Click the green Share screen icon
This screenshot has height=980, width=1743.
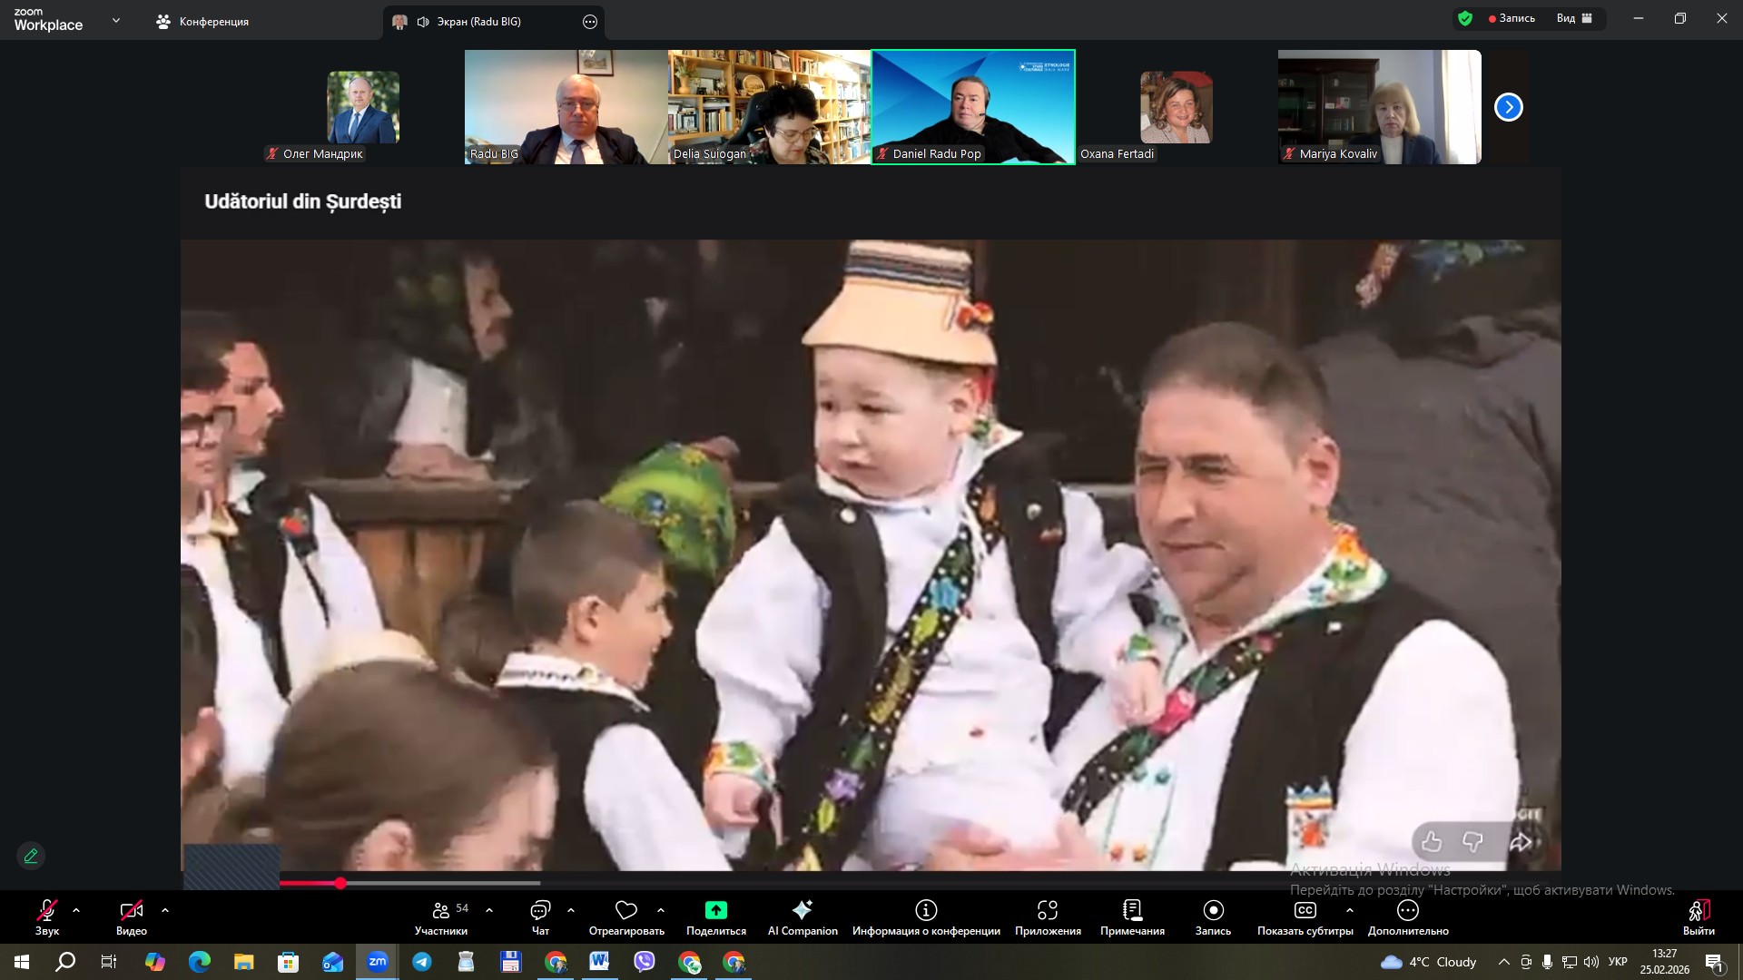click(x=715, y=910)
